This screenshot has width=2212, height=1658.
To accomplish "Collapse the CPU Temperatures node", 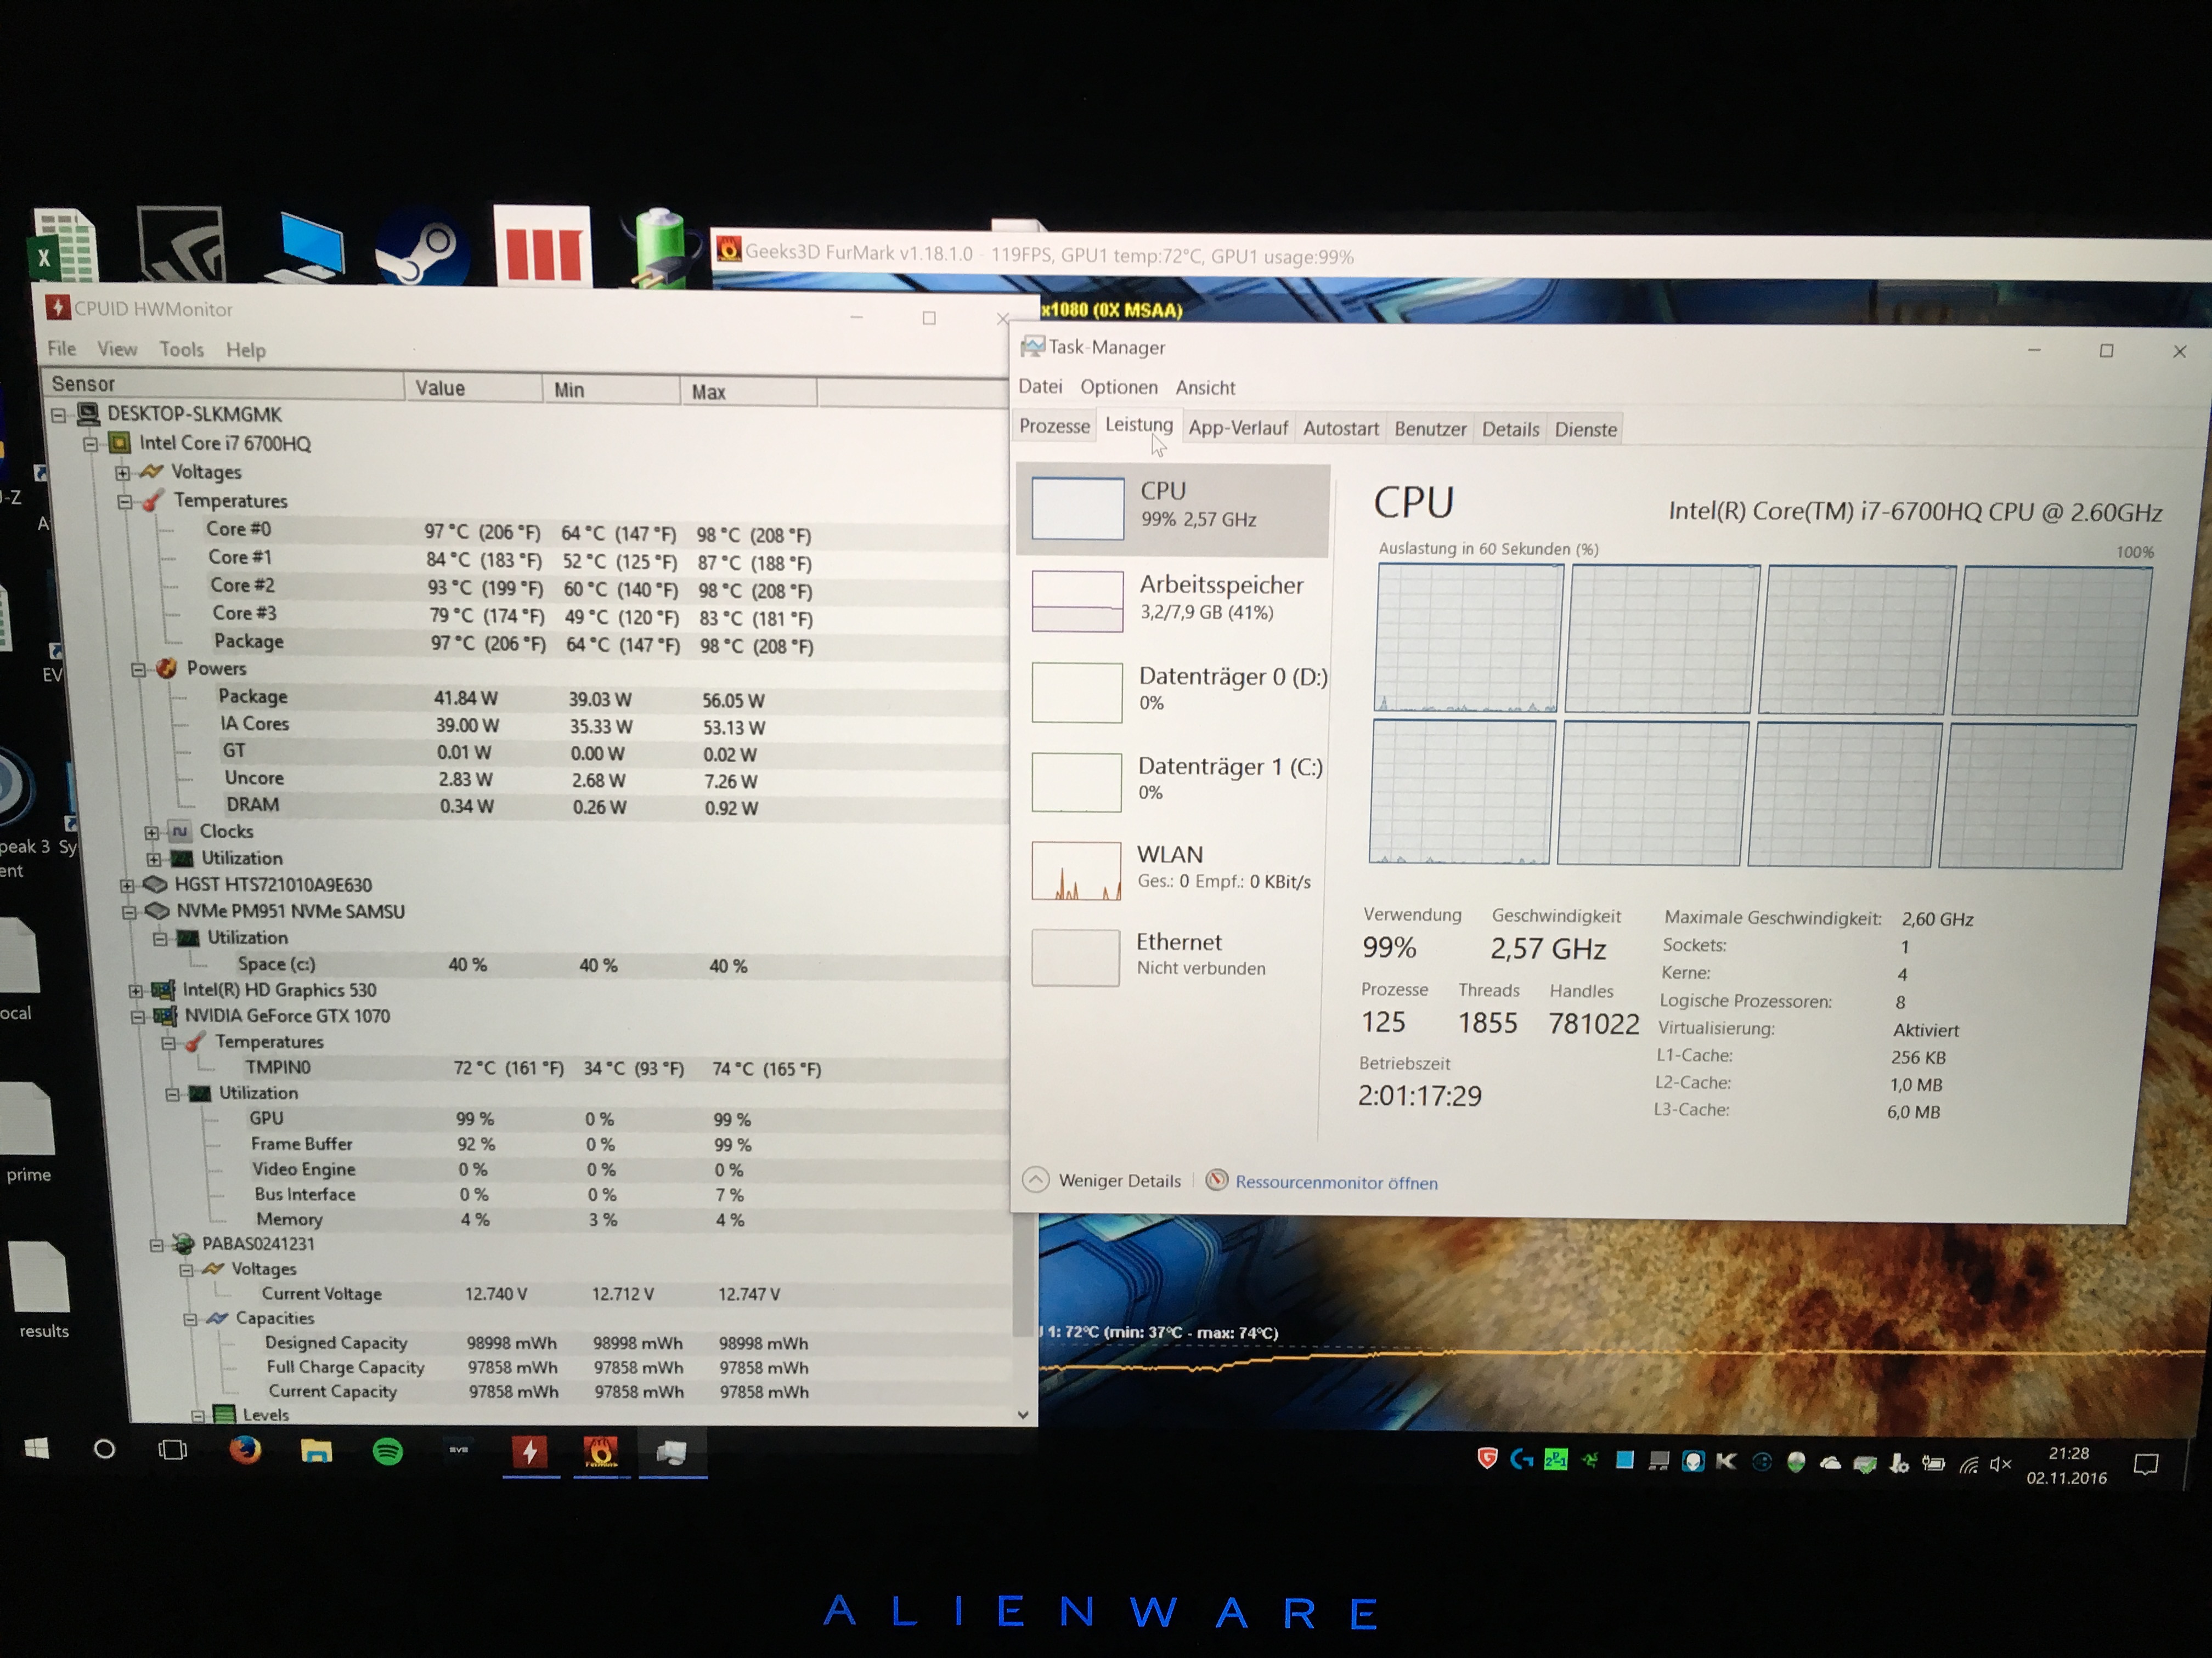I will click(124, 501).
